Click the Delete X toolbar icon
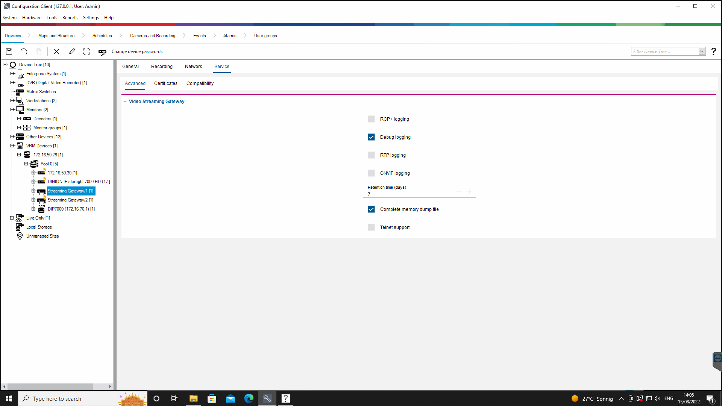 coord(56,52)
